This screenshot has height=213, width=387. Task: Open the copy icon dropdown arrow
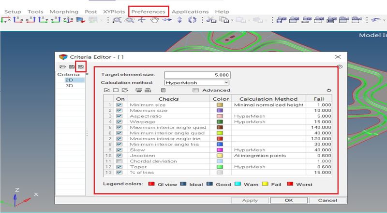click(232, 20)
